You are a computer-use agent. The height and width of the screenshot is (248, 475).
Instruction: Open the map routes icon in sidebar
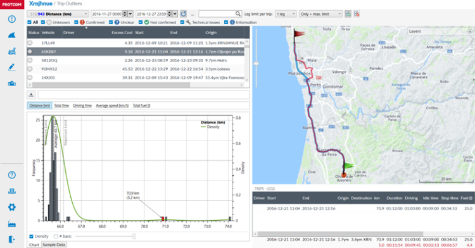12,51
